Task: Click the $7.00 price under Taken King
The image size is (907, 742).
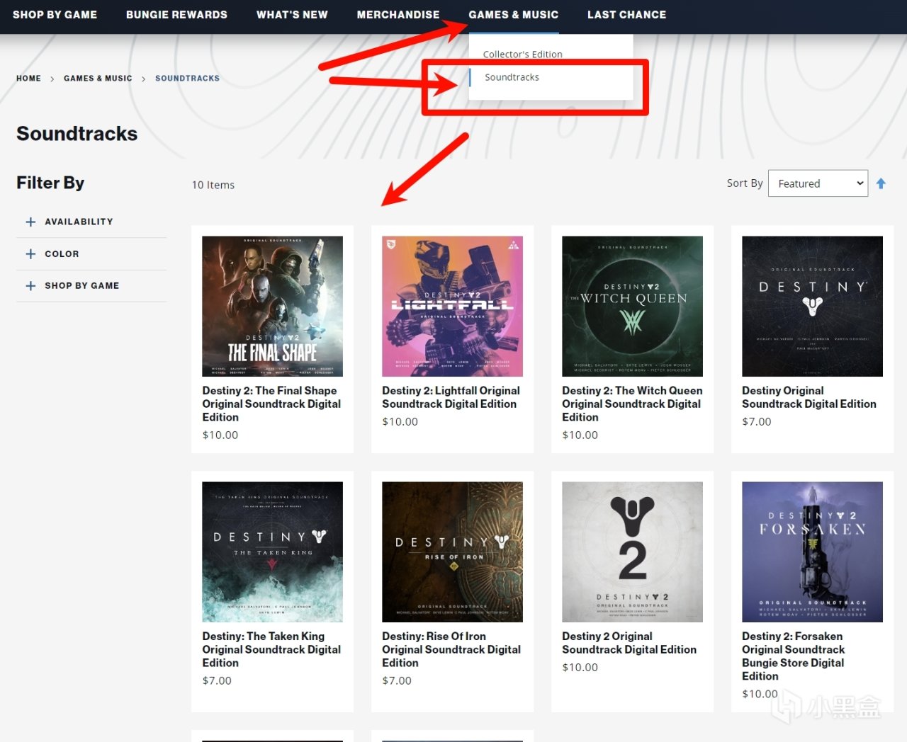Action: pos(217,680)
